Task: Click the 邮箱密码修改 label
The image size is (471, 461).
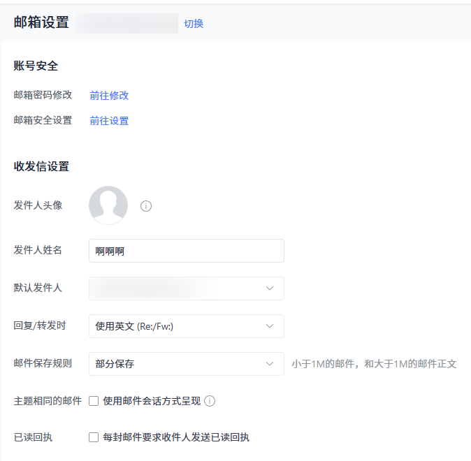Action: coord(43,95)
